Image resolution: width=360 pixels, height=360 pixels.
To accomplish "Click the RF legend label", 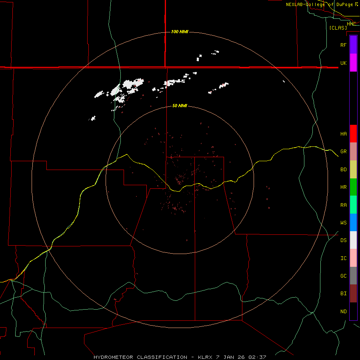I will coord(343,45).
